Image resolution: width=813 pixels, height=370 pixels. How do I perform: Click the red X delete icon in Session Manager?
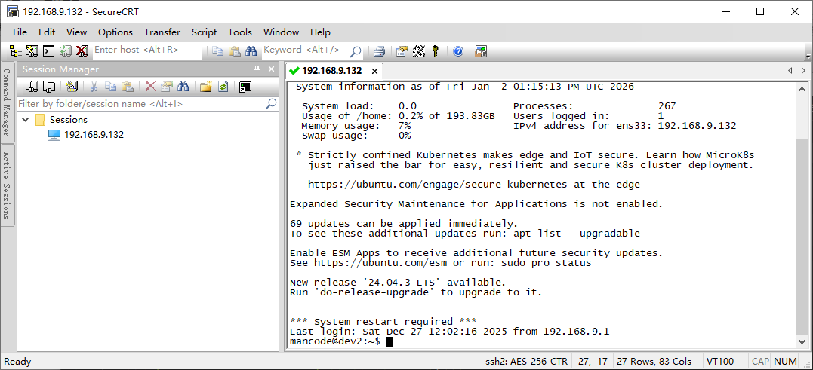tap(150, 87)
